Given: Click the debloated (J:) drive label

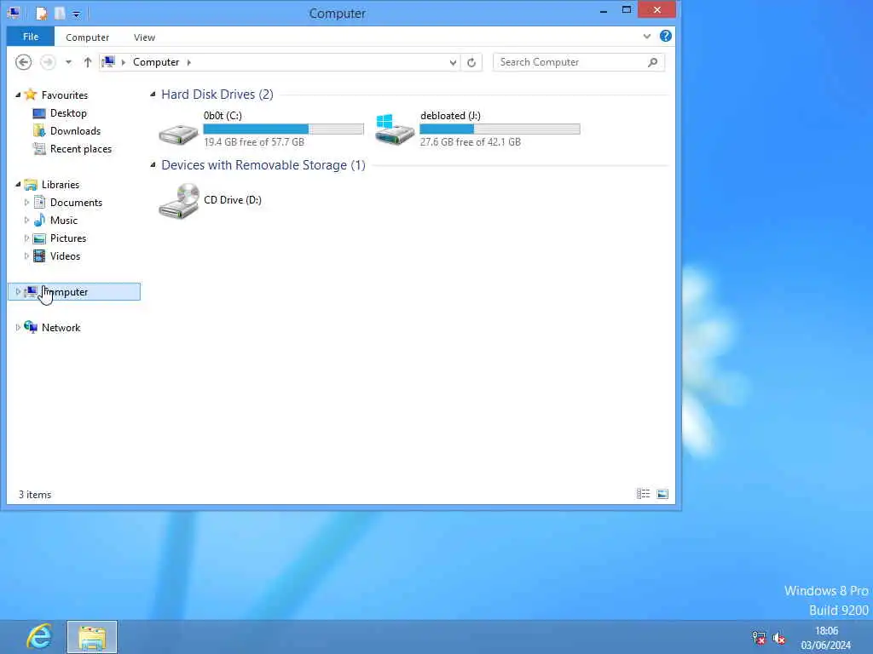Looking at the screenshot, I should 450,116.
